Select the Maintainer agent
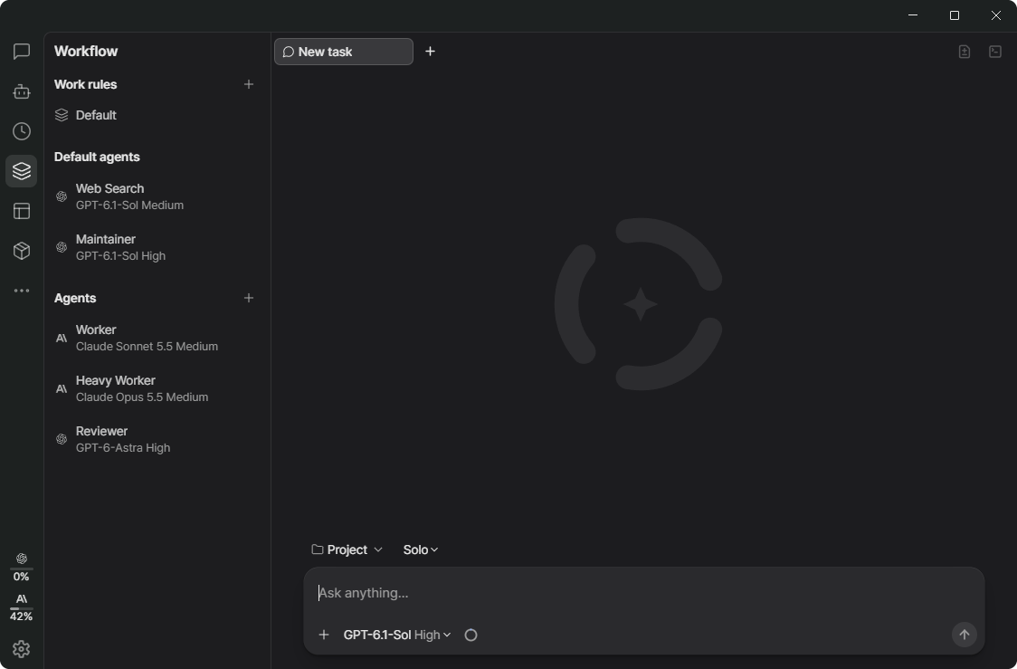This screenshot has width=1017, height=669. [x=157, y=247]
